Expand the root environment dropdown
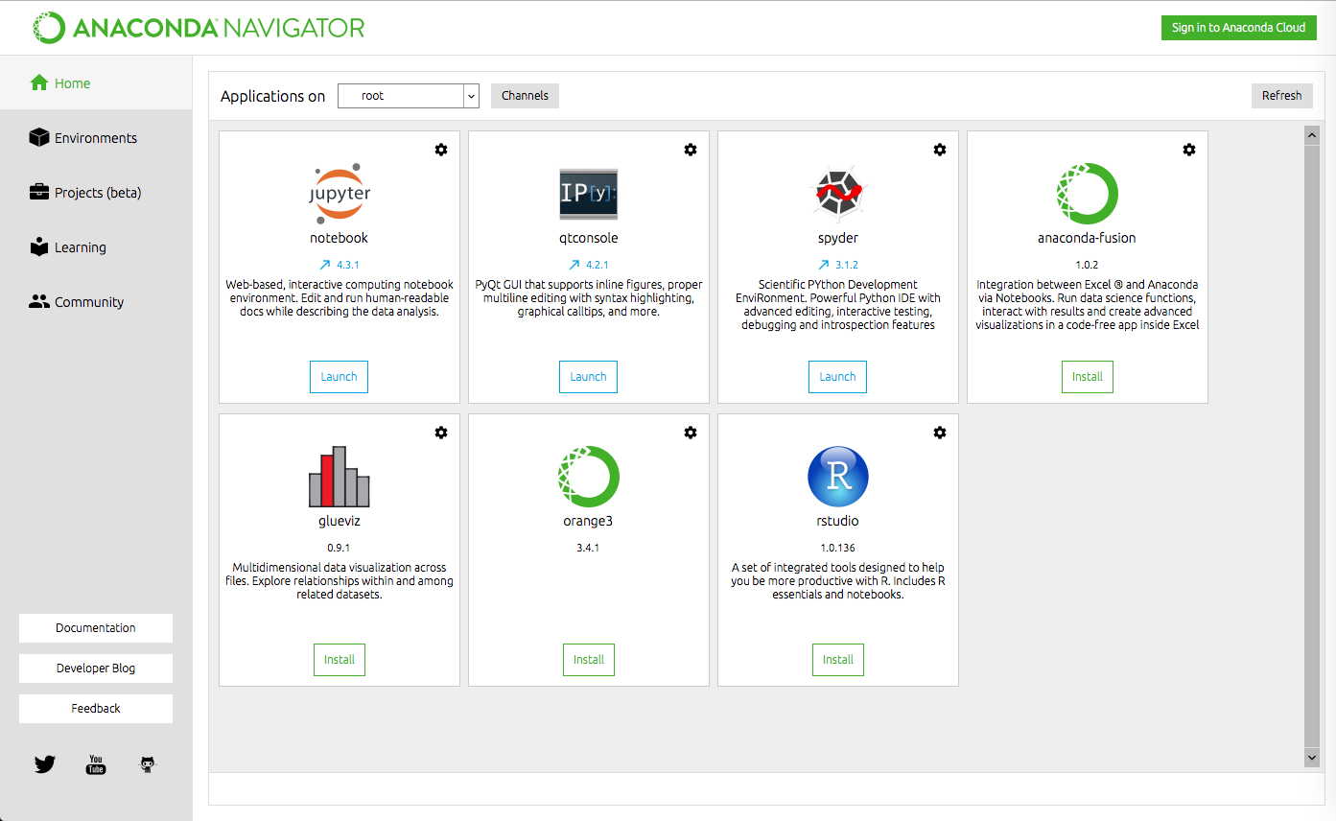This screenshot has height=821, width=1336. coord(409,96)
